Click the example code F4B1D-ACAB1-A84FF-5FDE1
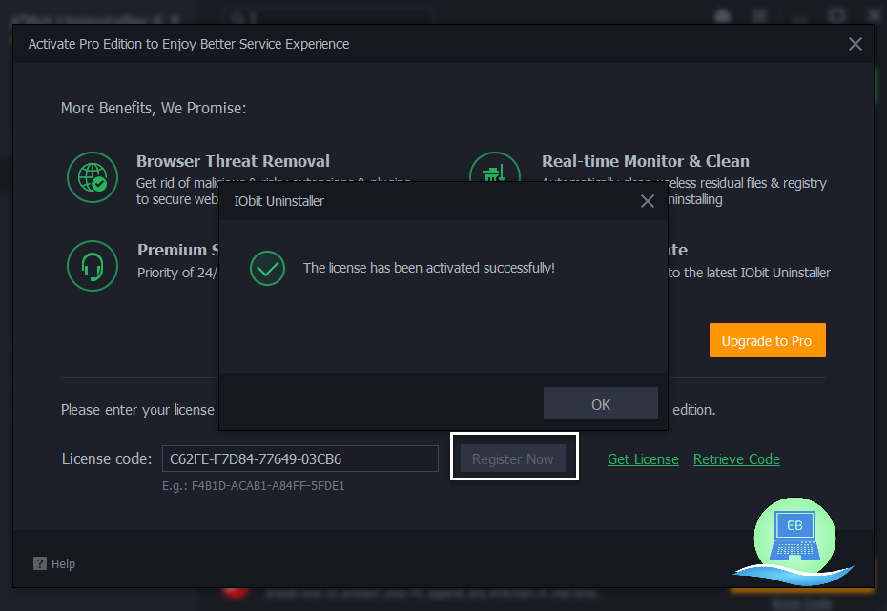Viewport: 887px width, 611px height. tap(268, 485)
